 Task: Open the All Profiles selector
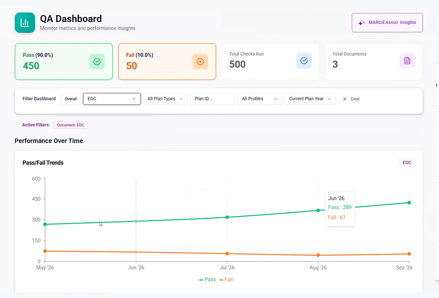[259, 99]
